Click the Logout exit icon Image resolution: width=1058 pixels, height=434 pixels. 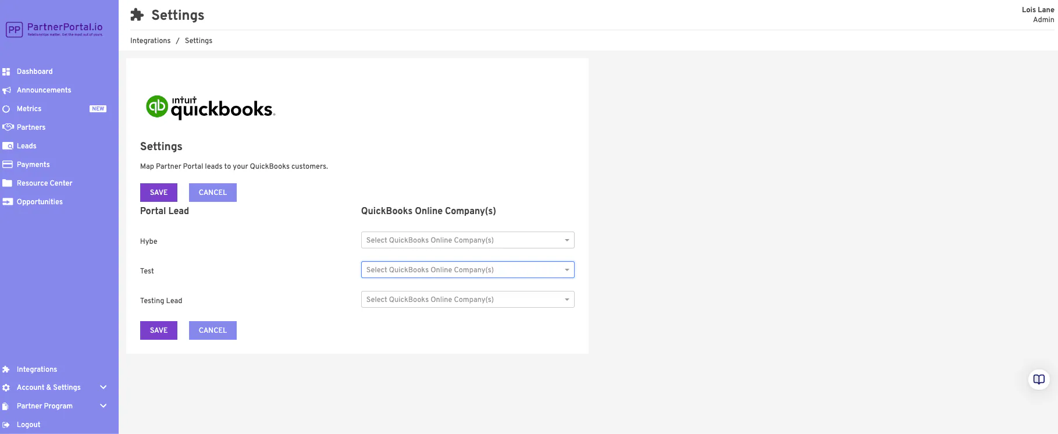click(6, 425)
